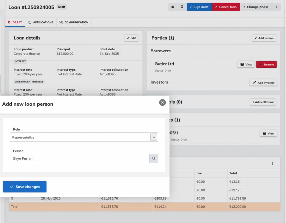Switch to the Applications tab
This screenshot has width=286, height=223.
(41, 22)
